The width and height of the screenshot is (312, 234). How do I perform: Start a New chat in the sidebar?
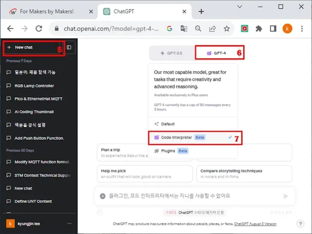[33, 47]
